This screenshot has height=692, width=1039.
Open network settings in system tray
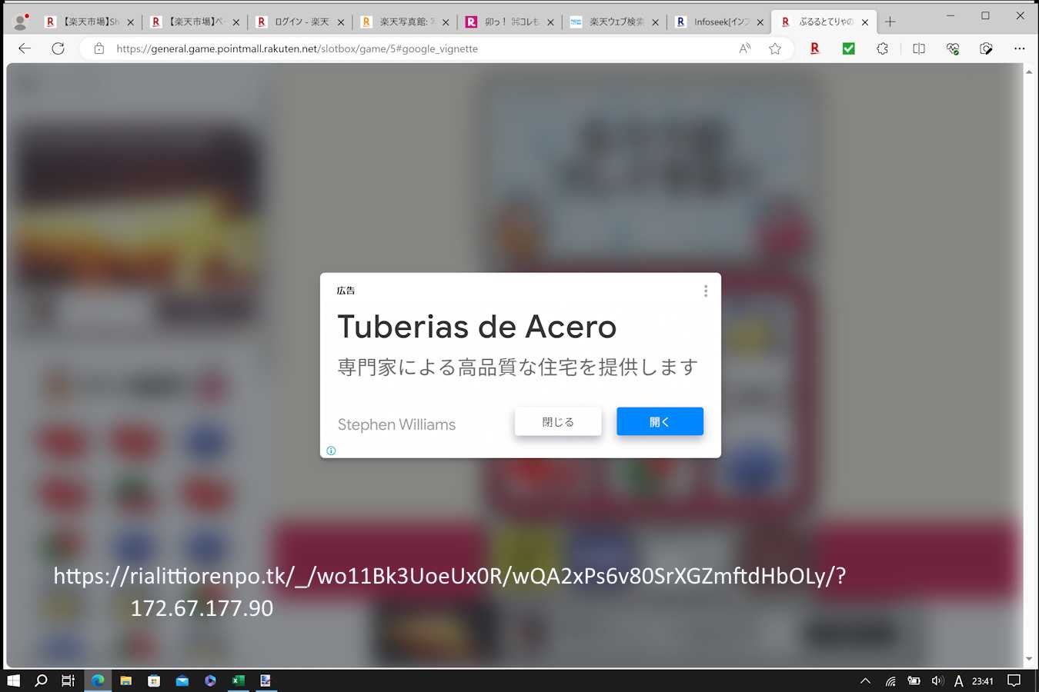(x=890, y=680)
